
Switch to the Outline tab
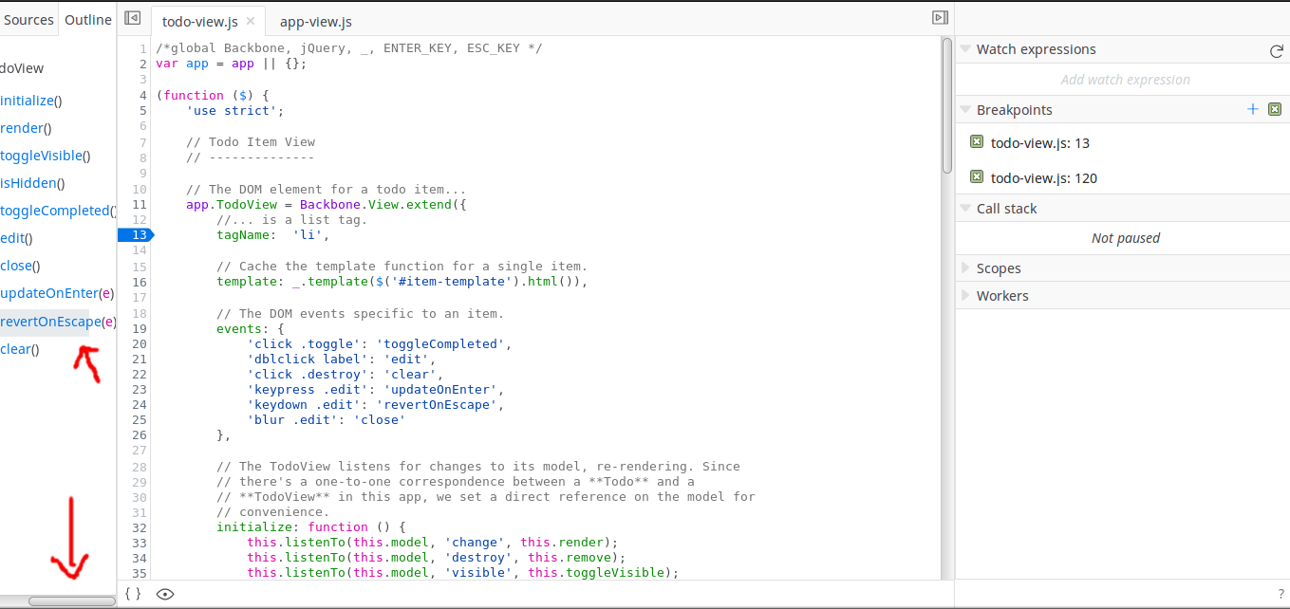point(88,19)
